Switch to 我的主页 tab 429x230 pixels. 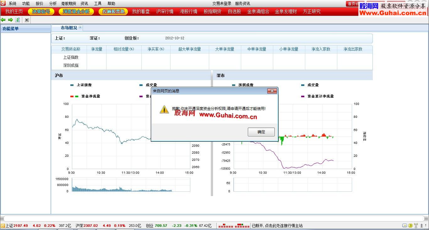tap(14, 11)
